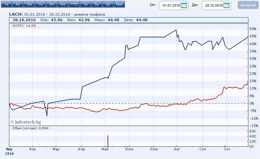Show the 3yr chart range

97,5
